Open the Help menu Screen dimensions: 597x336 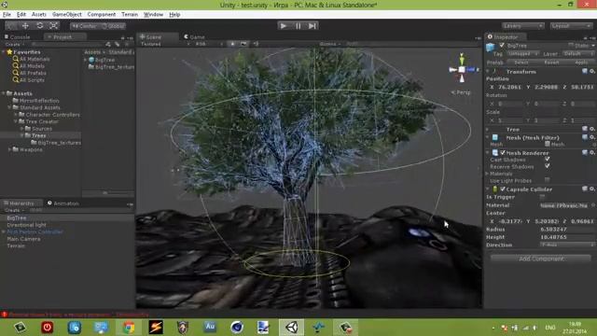pos(174,15)
